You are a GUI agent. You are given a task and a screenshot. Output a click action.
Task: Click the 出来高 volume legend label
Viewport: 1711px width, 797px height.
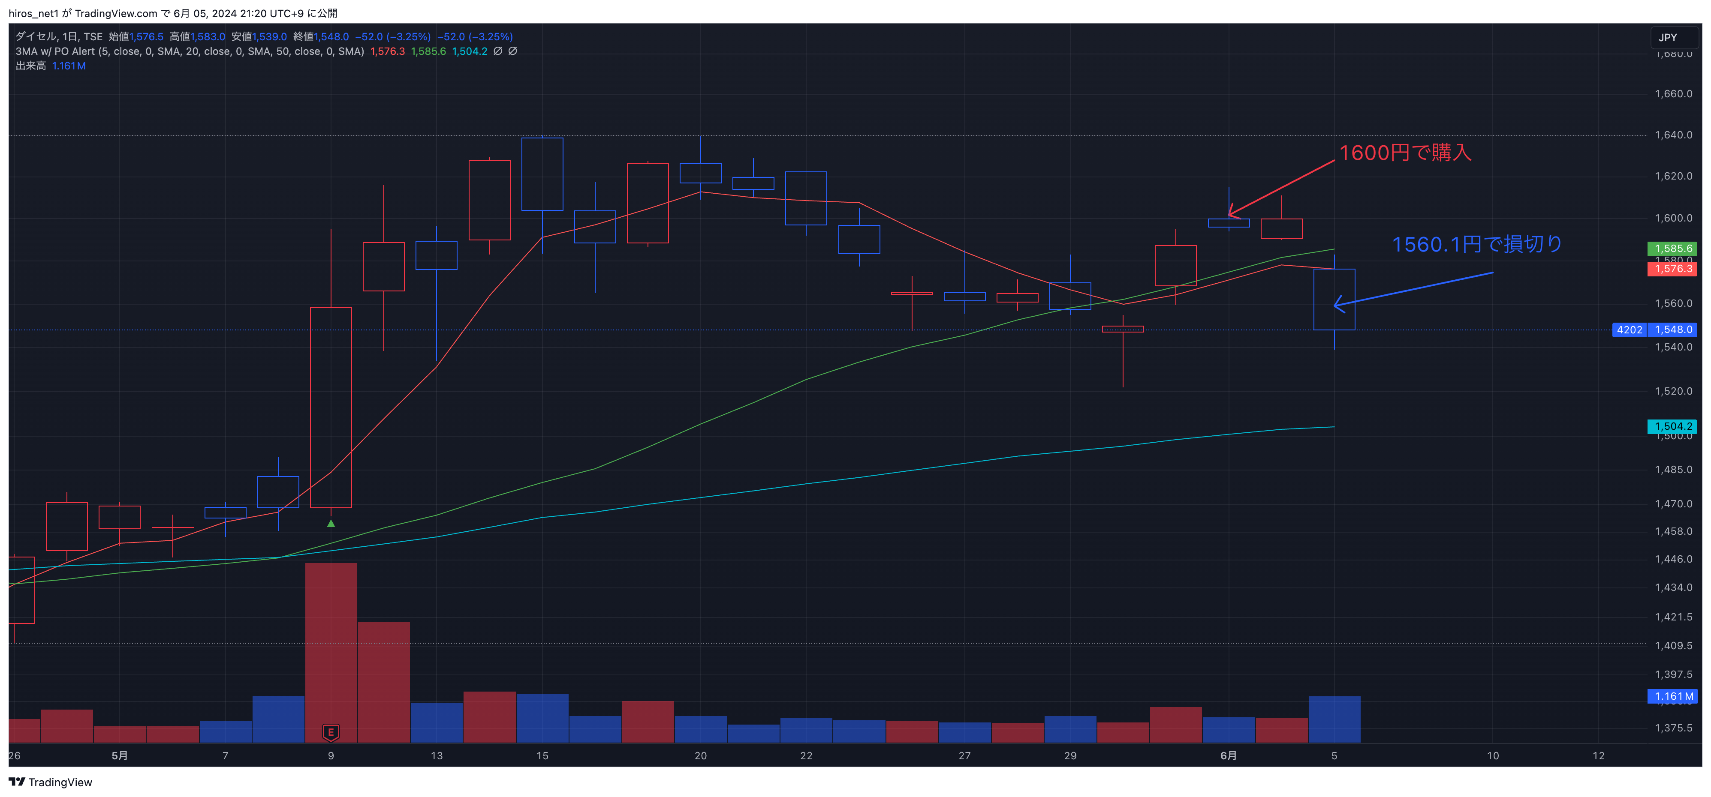(30, 66)
